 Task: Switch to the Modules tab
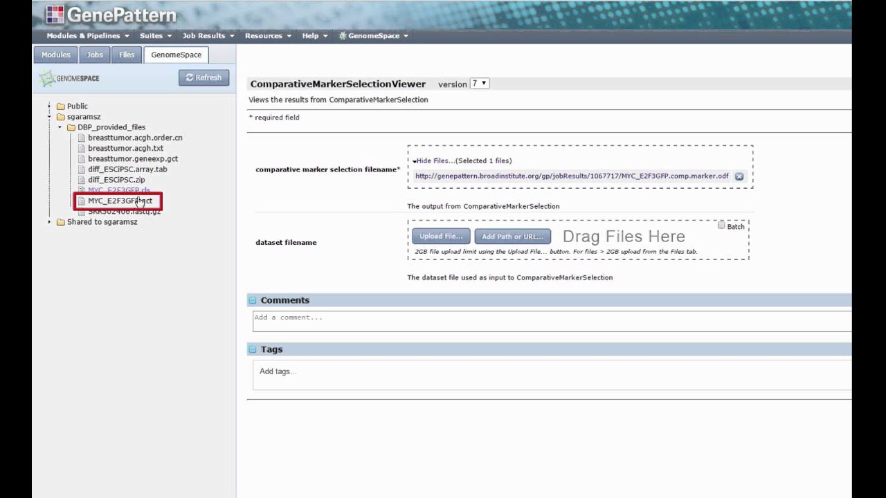pyautogui.click(x=56, y=55)
